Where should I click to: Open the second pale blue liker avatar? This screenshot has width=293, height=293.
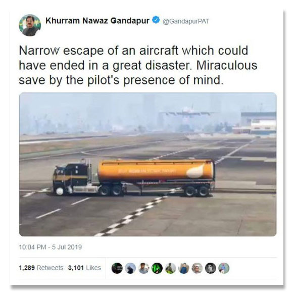[x=130, y=268]
